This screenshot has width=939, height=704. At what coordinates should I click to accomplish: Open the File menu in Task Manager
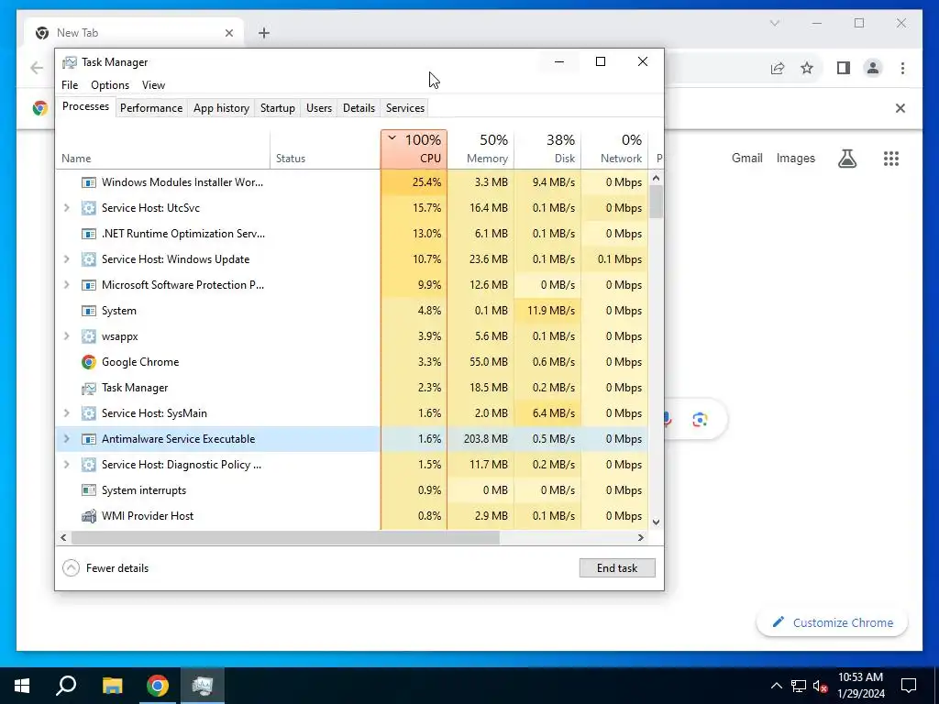click(x=70, y=85)
